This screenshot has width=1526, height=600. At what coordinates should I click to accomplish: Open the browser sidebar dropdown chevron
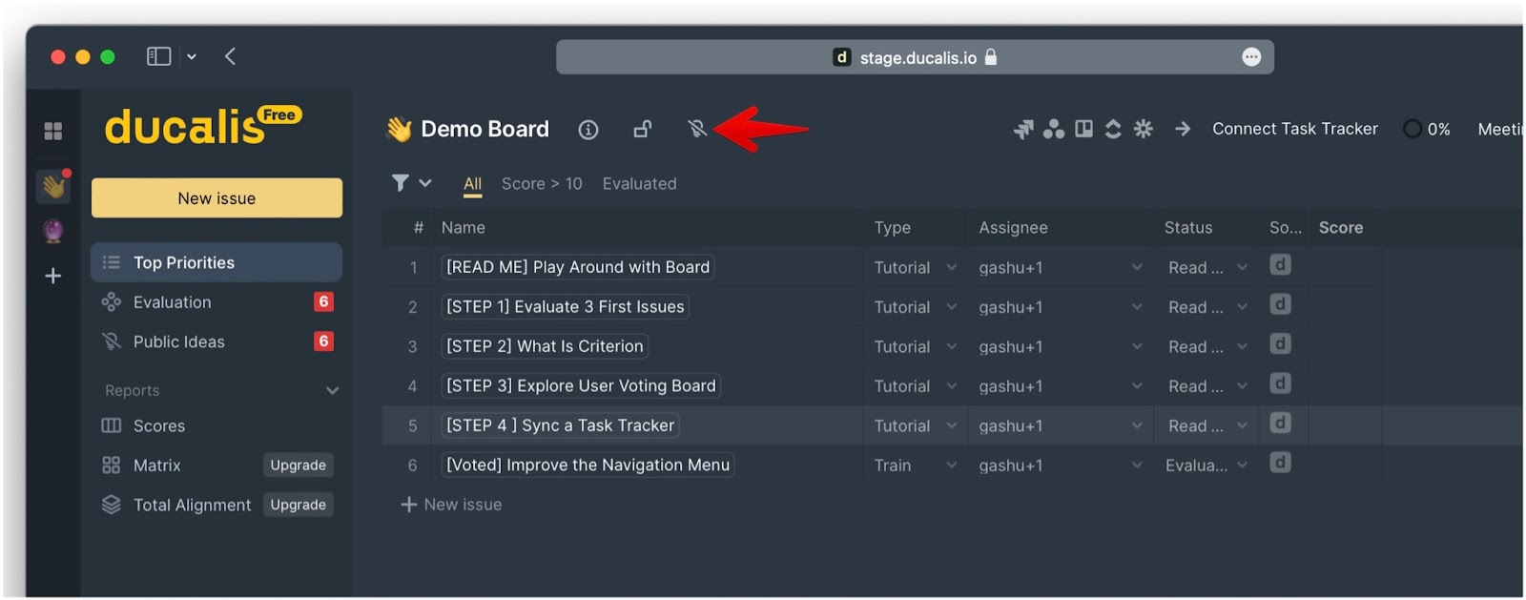coord(192,57)
